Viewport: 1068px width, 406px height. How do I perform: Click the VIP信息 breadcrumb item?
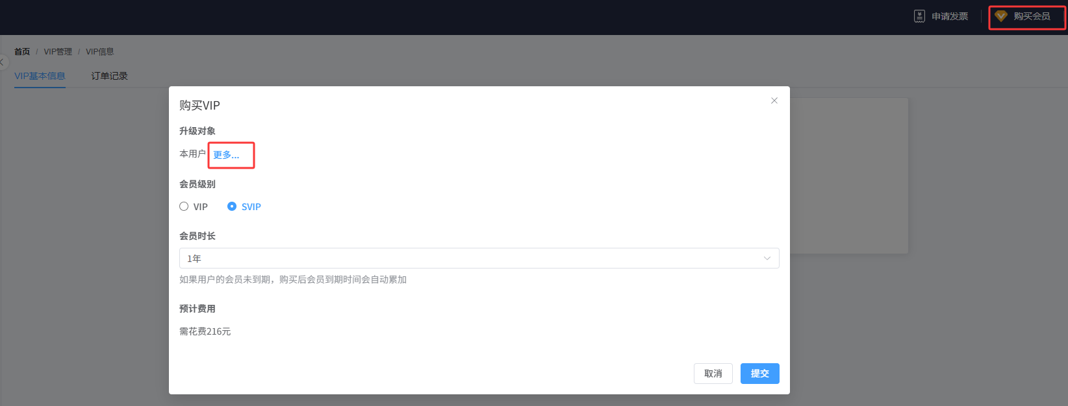(x=100, y=52)
